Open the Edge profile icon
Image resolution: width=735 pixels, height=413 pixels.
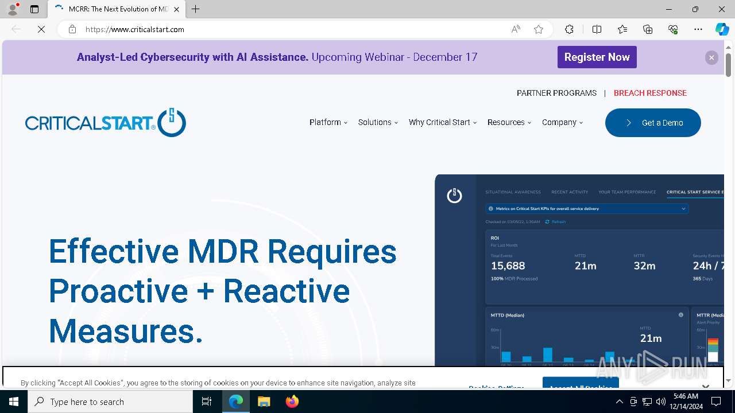pyautogui.click(x=13, y=9)
